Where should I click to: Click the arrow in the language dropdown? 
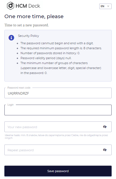108,6
